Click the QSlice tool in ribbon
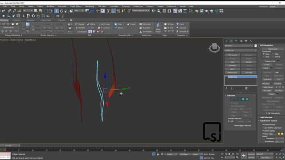Image resolution: width=285 pixels, height=160 pixels. [x=91, y=24]
